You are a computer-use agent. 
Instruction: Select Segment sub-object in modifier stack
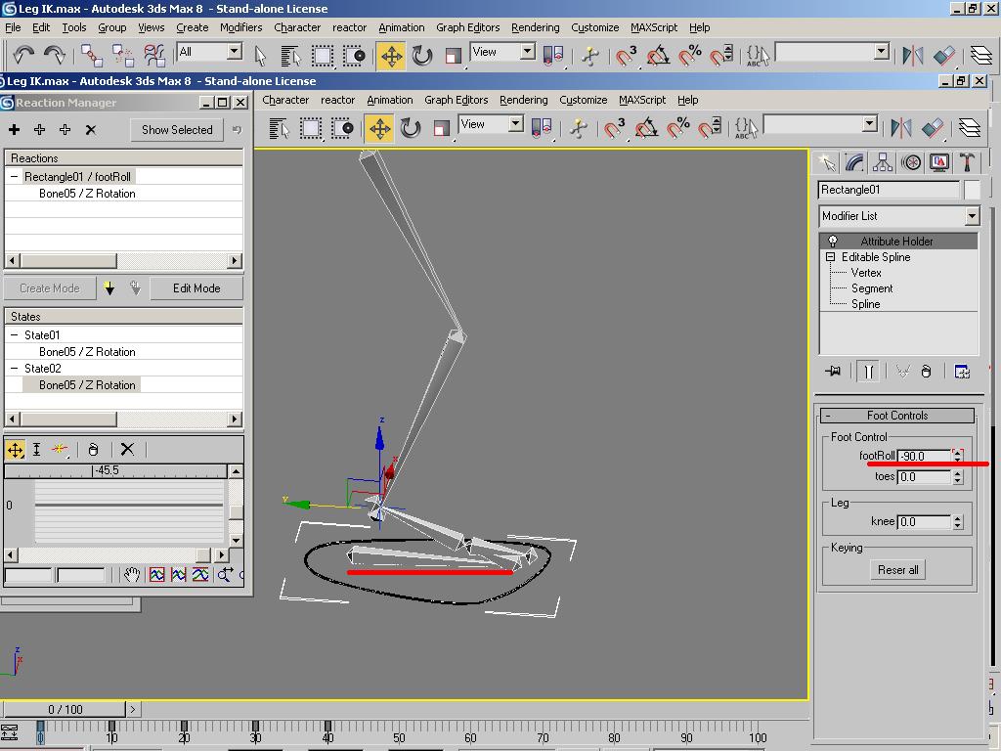click(871, 288)
